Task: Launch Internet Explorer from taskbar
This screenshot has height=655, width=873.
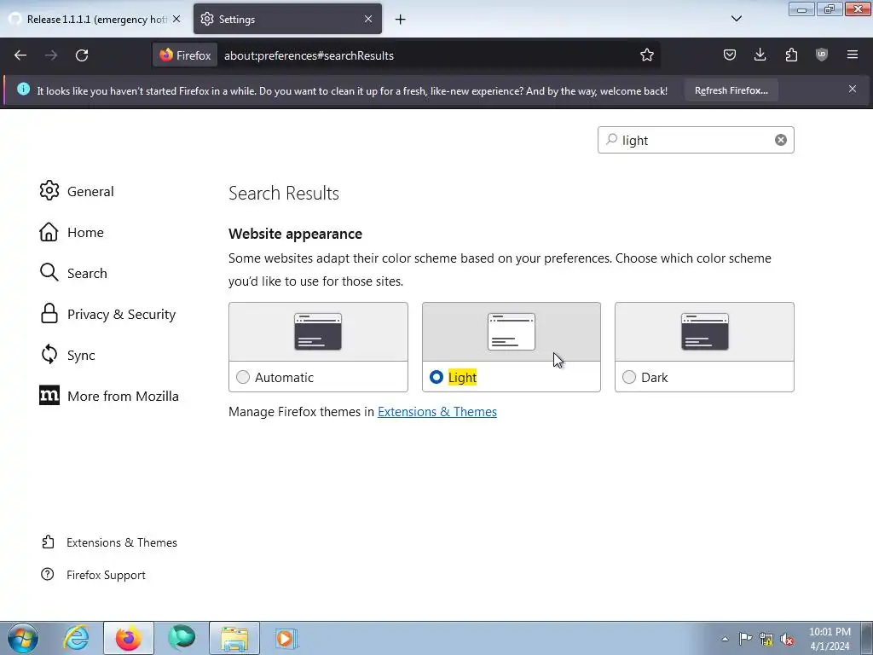Action: [76, 638]
